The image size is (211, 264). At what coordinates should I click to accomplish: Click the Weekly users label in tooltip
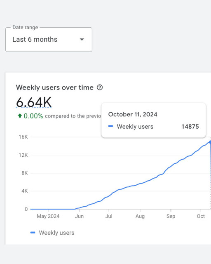pyautogui.click(x=135, y=127)
